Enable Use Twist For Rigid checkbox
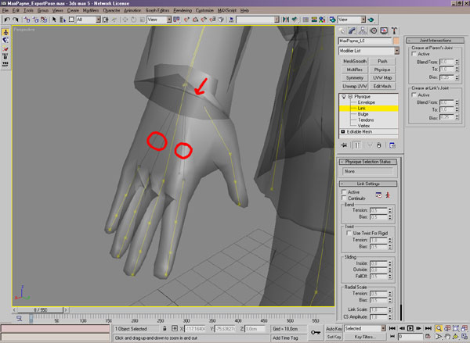Image resolution: width=470 pixels, height=343 pixels. point(349,233)
